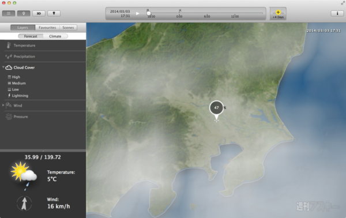
Task: Open the Favourites tab
Action: pos(47,28)
